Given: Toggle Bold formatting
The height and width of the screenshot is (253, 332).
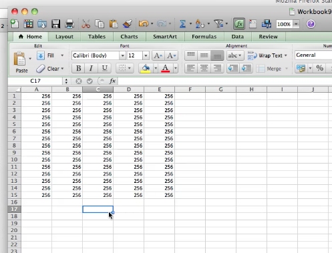Looking at the screenshot, I should (x=78, y=68).
